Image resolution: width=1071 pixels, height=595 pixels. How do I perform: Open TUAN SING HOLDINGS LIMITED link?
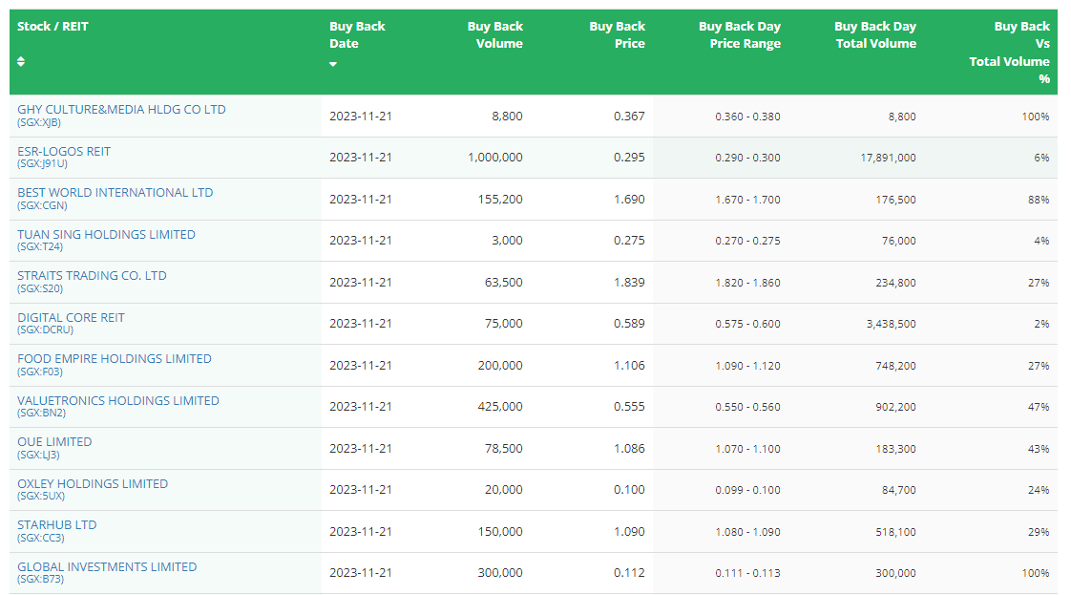pos(107,234)
